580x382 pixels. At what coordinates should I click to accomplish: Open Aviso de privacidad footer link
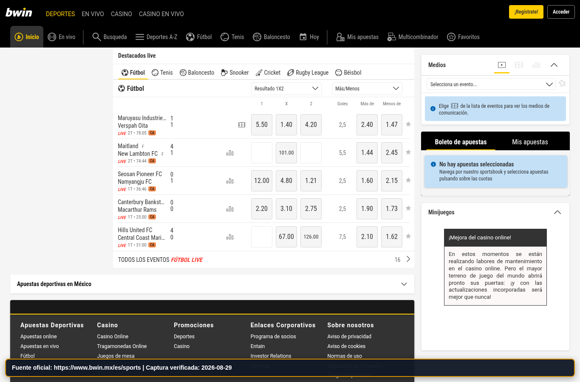[x=349, y=337]
